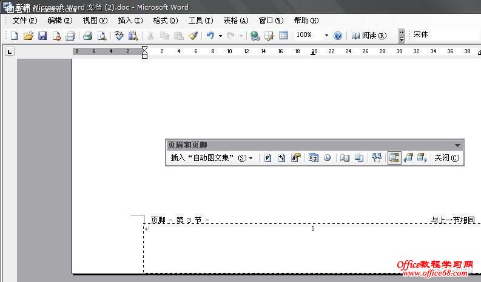The height and width of the screenshot is (282, 481).
Task: Open the 格式(O) menu
Action: (166, 21)
